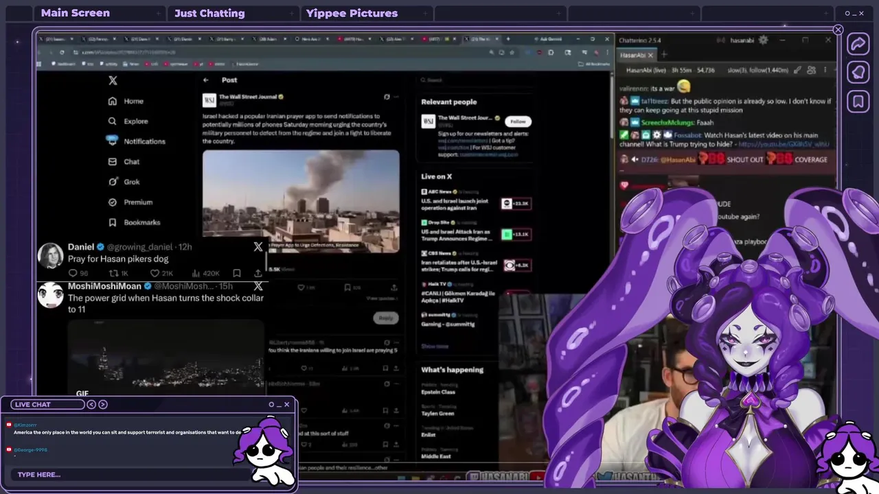Open the Taylen Green trending topic
879x494 pixels.
coord(437,414)
